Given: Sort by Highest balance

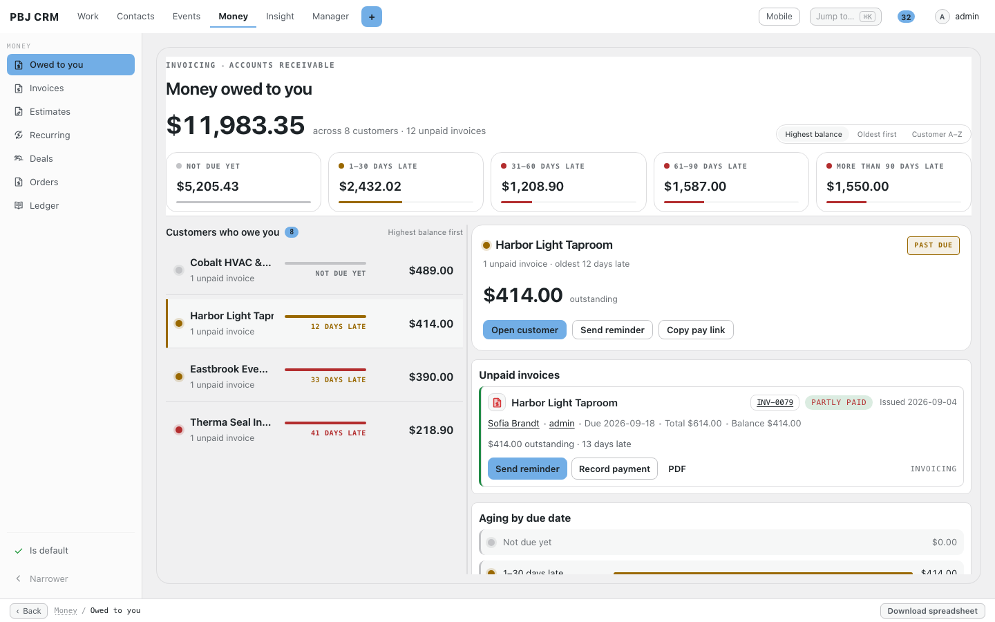Looking at the screenshot, I should 813,134.
